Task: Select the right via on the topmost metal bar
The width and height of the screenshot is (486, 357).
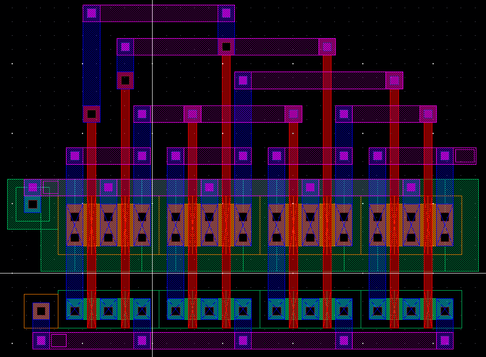Action: [226, 13]
